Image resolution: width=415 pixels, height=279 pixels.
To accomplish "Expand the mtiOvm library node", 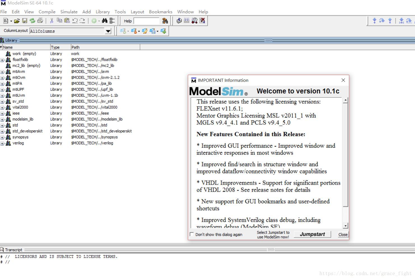I will 2,78.
